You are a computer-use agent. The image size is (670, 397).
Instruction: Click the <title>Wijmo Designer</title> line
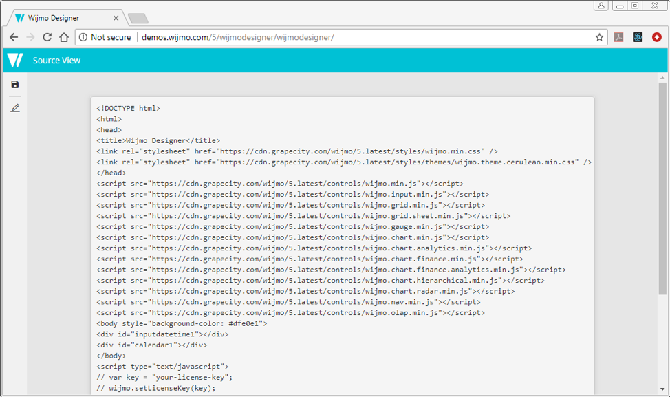coord(158,140)
